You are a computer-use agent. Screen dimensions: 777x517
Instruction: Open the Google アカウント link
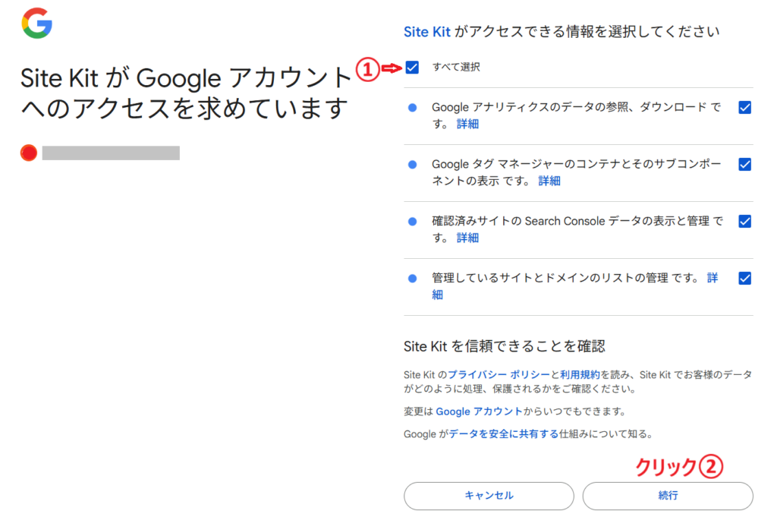tap(479, 411)
